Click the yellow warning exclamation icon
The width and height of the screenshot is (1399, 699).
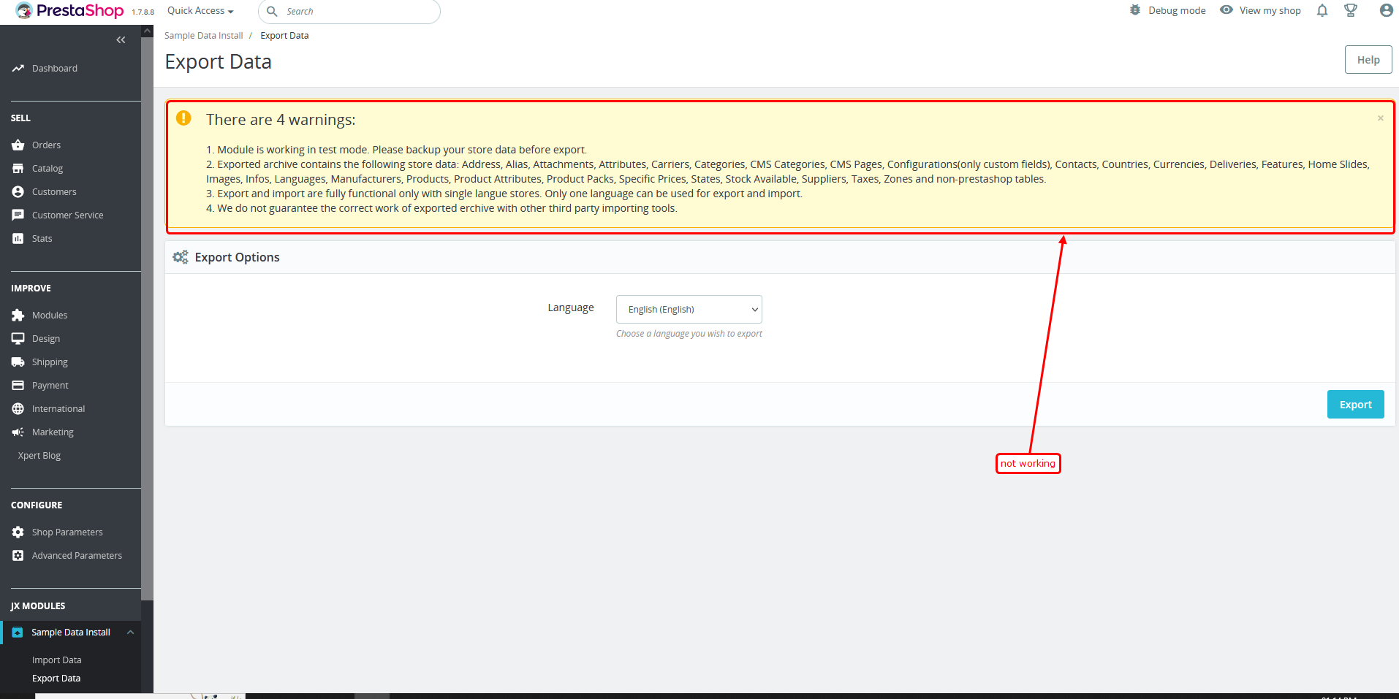tap(183, 118)
